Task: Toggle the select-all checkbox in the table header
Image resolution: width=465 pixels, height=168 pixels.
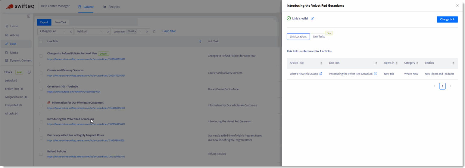Action: coord(41,41)
